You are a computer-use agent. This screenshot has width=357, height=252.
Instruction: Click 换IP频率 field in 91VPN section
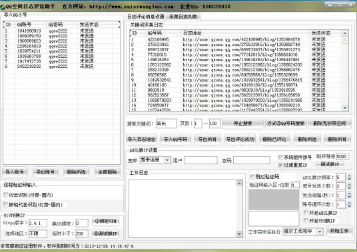point(82,223)
